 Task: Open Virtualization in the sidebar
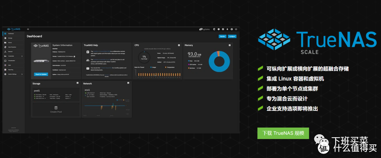tap(13, 60)
